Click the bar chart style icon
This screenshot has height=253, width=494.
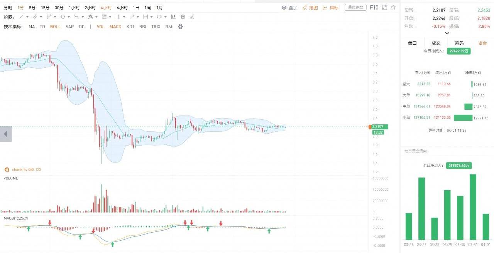173,17
